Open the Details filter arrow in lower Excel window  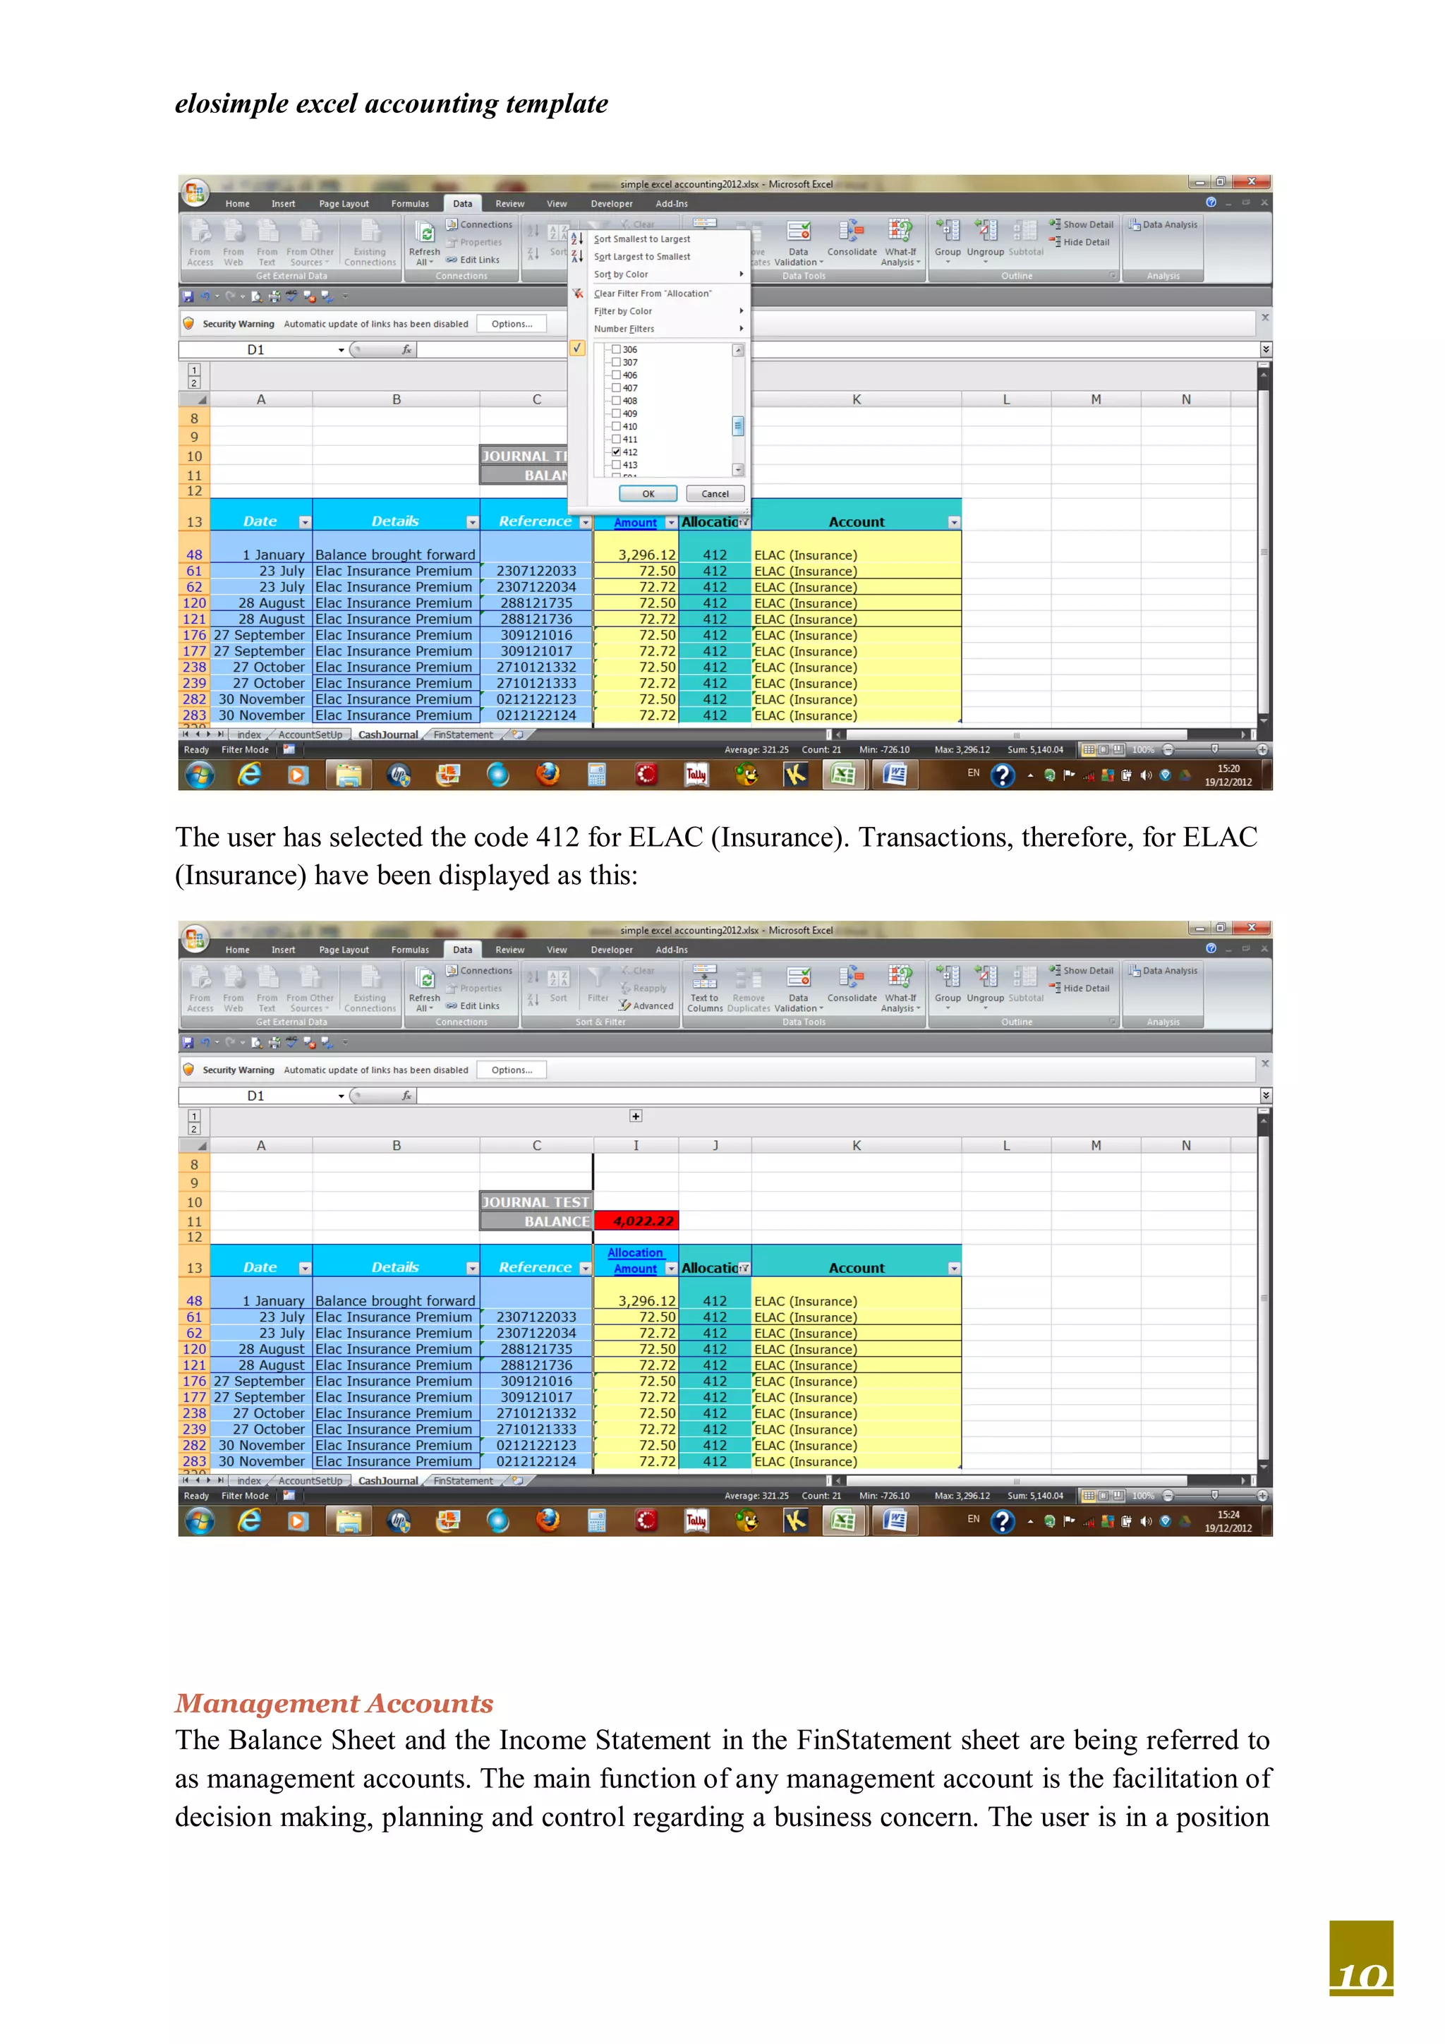[x=473, y=1269]
